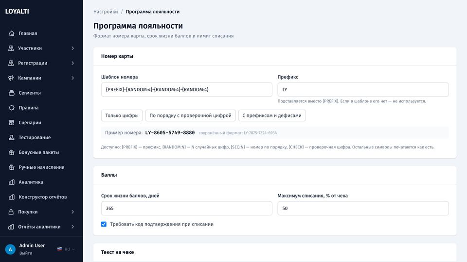Click the Сценарии sidebar icon
467x262 pixels.
(x=12, y=122)
